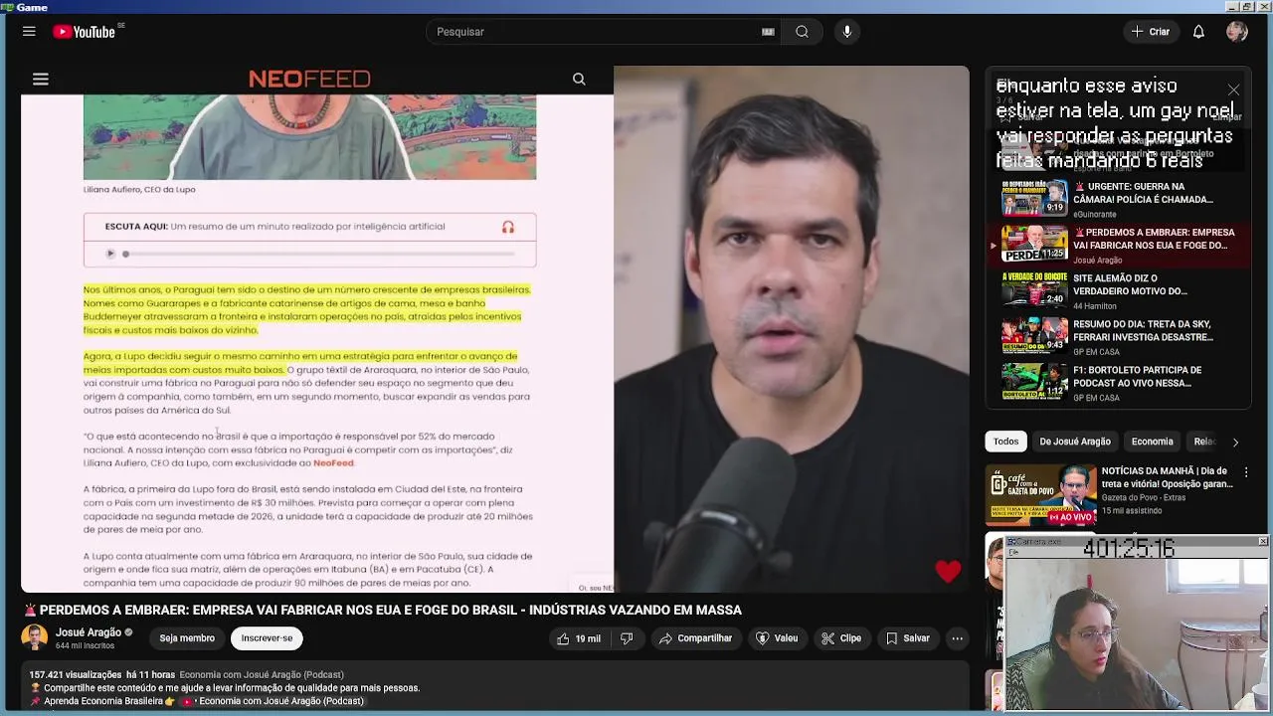
Task: Play RESUMO DO DIA: TRETA DA SKY video
Action: (1119, 336)
